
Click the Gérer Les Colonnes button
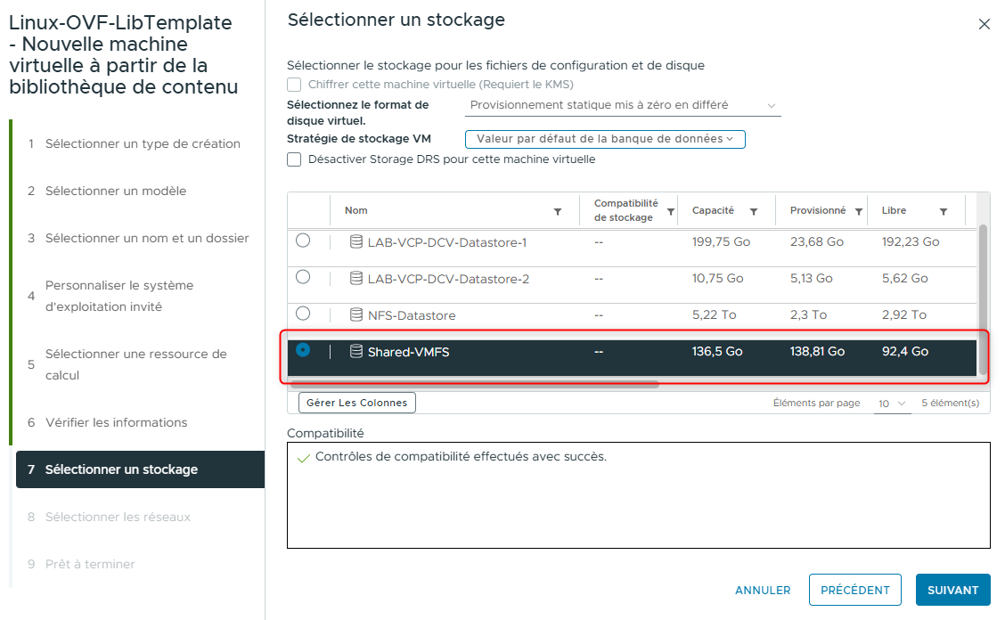tap(356, 403)
